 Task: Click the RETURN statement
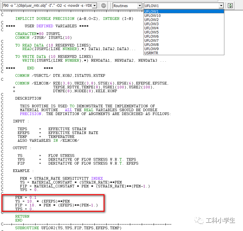[x=22, y=216]
